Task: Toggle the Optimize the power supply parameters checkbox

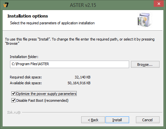Action: click(13, 93)
